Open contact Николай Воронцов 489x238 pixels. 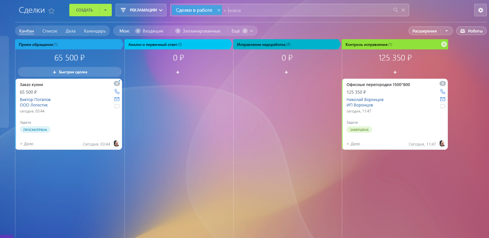365,99
